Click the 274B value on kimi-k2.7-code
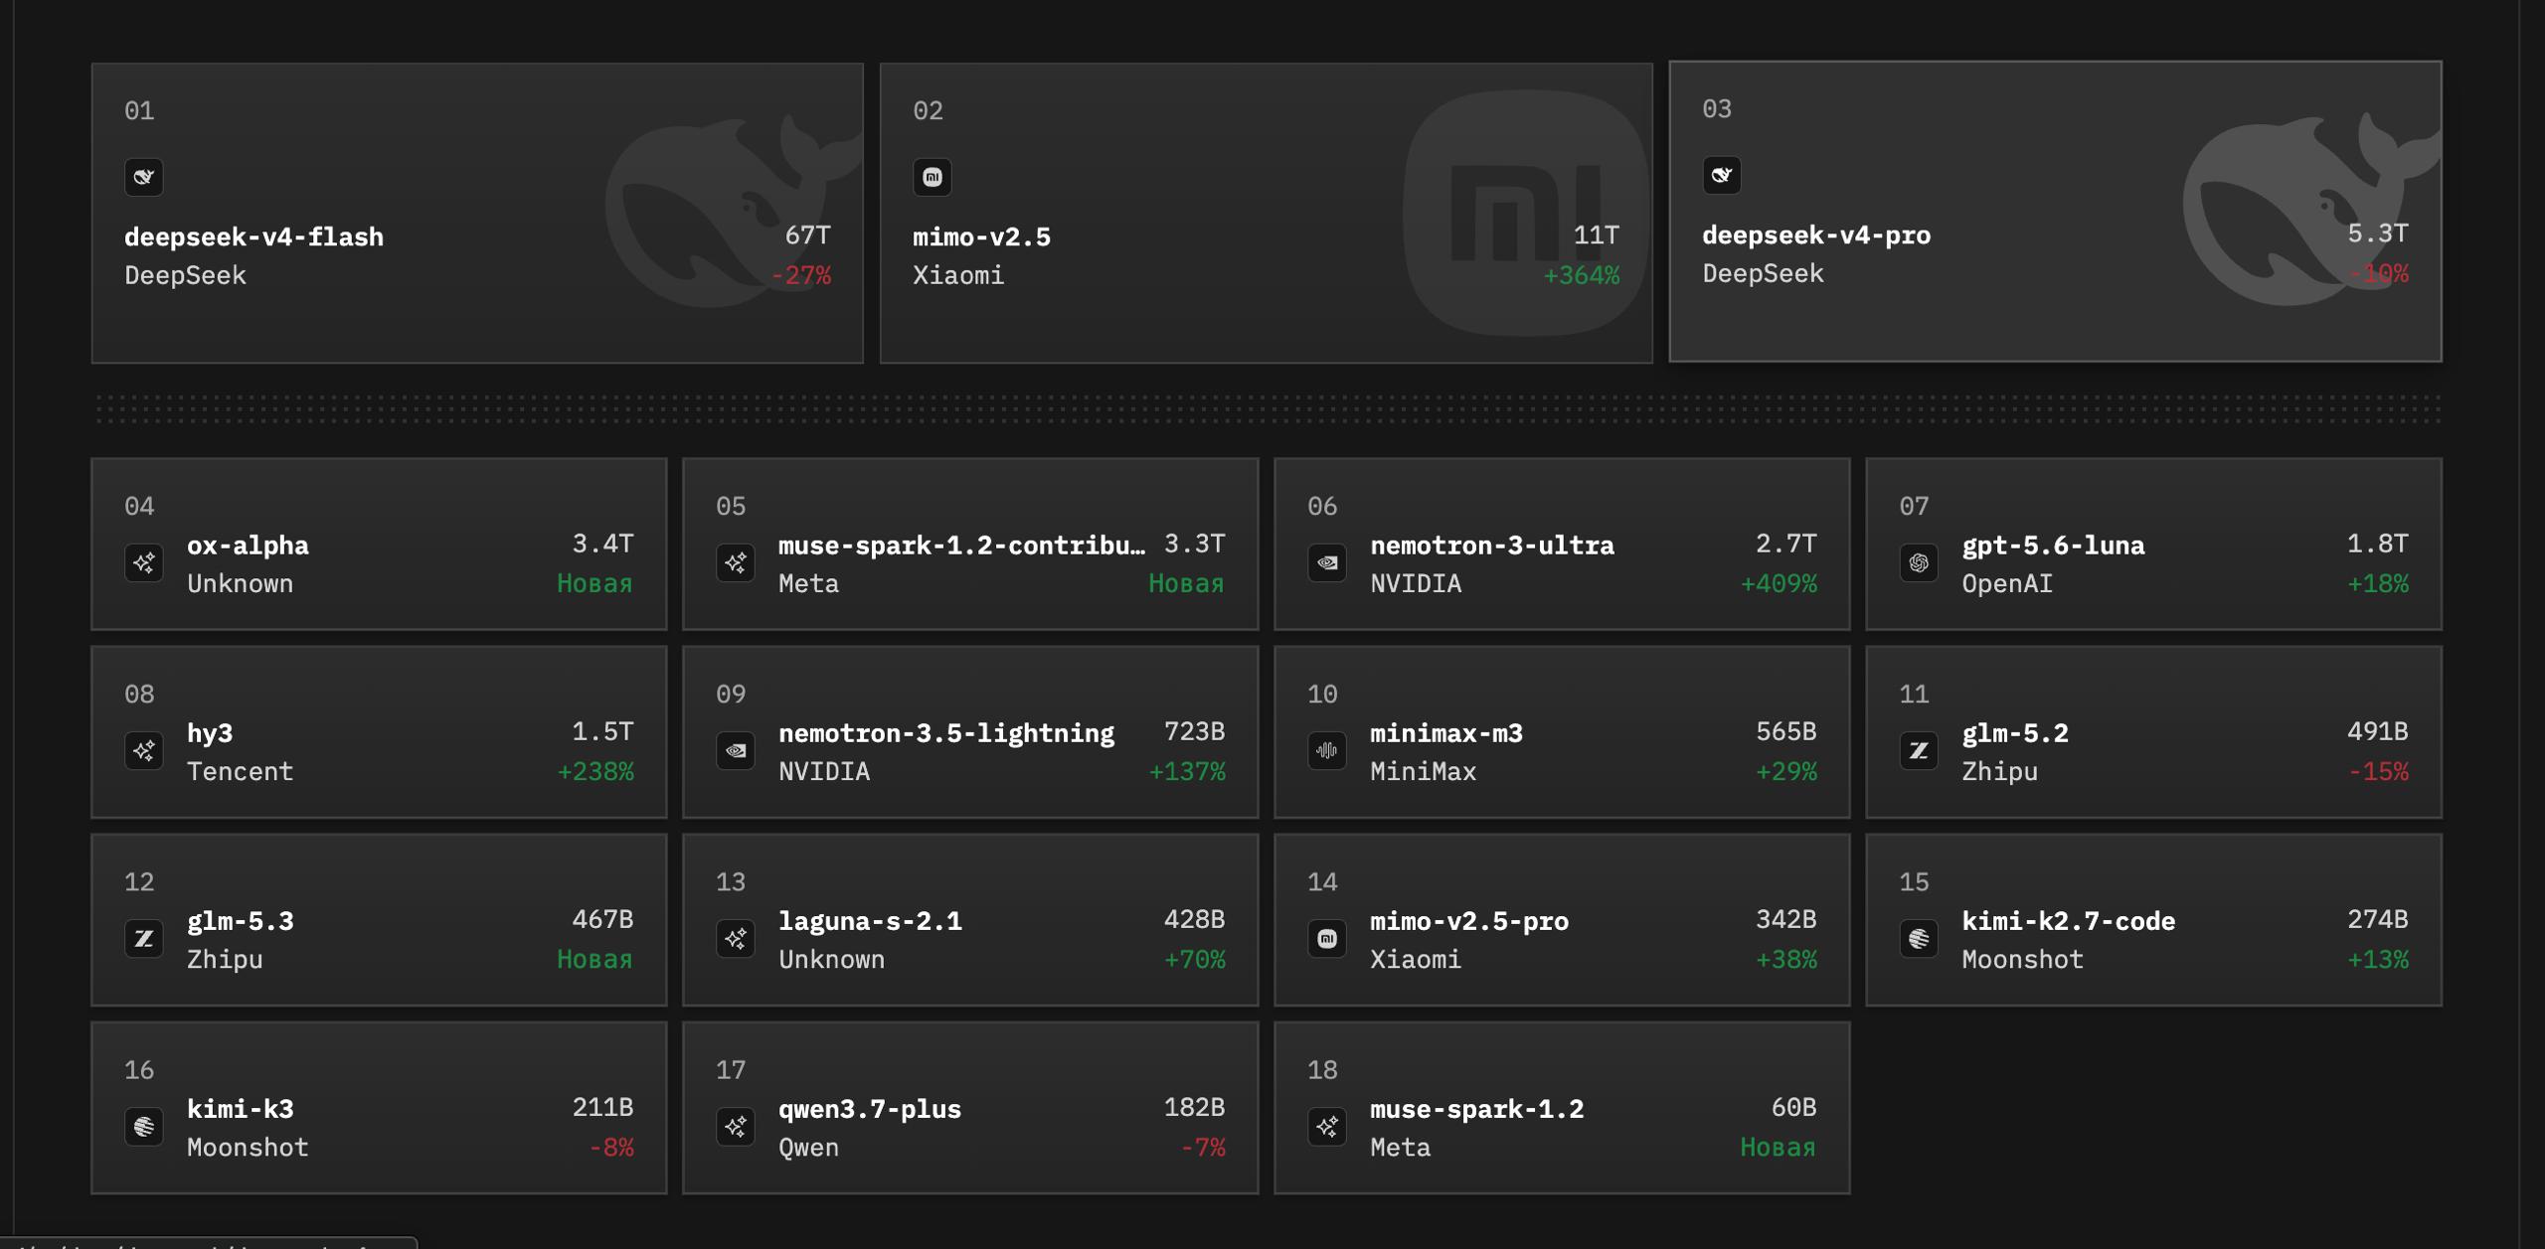 [x=2378, y=919]
